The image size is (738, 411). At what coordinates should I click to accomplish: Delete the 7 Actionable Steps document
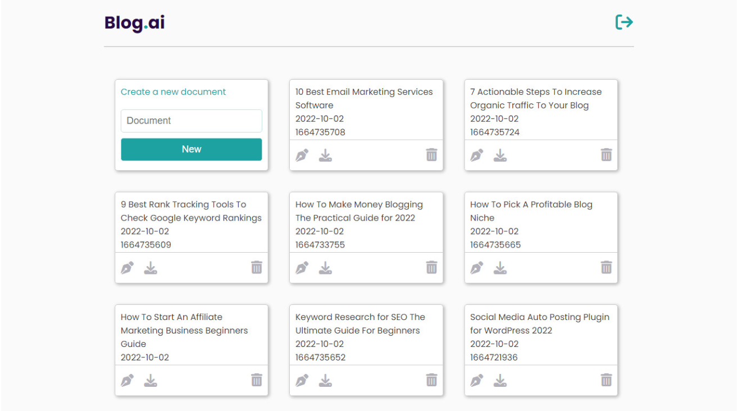coord(606,155)
